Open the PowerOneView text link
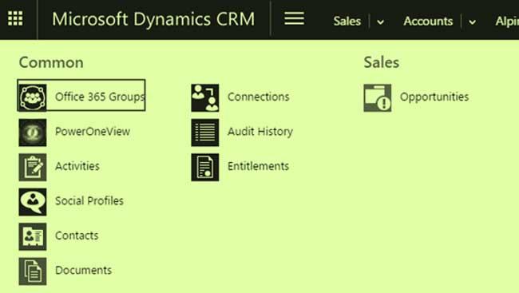This screenshot has height=293, width=519. (x=93, y=132)
